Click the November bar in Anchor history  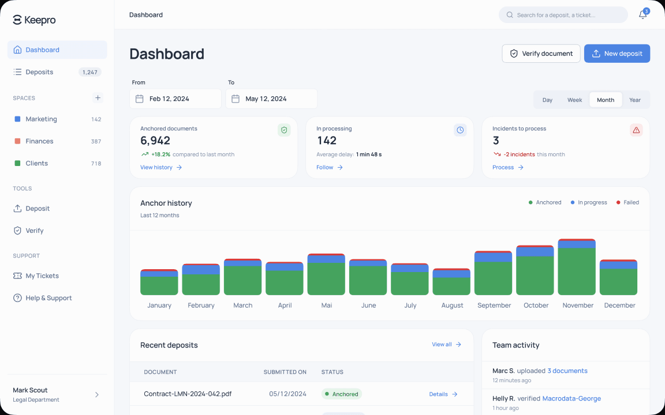pyautogui.click(x=577, y=267)
